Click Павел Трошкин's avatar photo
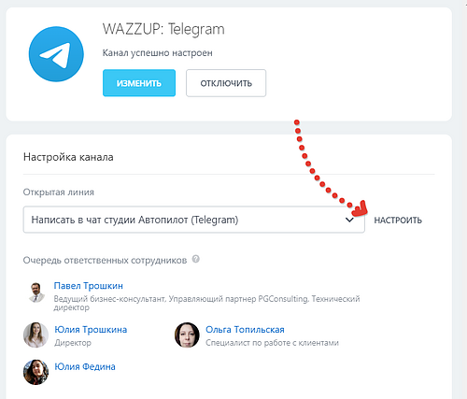467x399 pixels. [36, 292]
